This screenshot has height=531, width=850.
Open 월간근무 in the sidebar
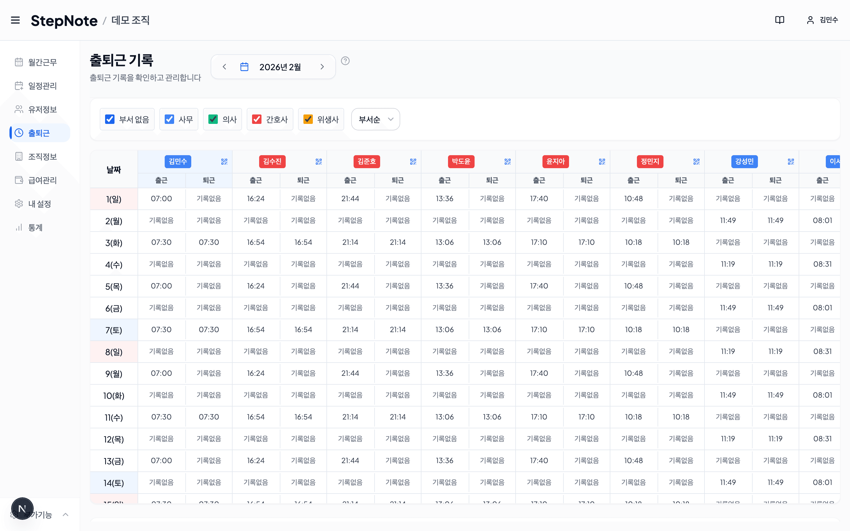tap(42, 62)
